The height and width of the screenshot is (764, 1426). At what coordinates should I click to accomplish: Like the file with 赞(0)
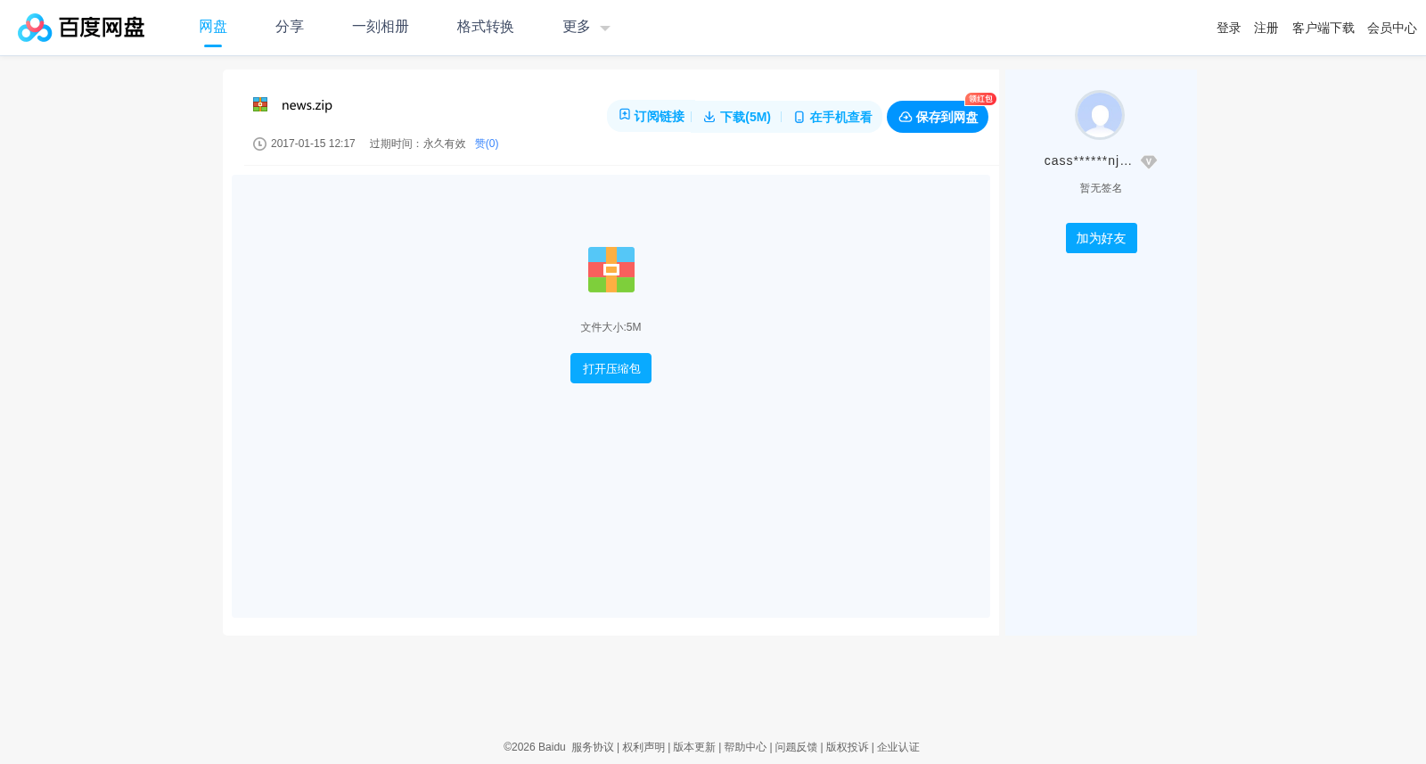pyautogui.click(x=487, y=144)
